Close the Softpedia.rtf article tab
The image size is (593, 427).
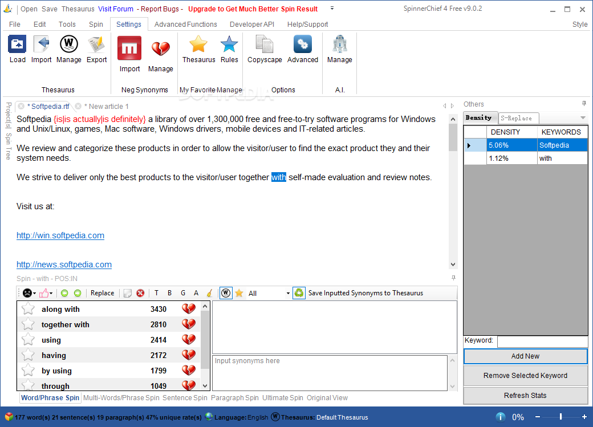21,106
